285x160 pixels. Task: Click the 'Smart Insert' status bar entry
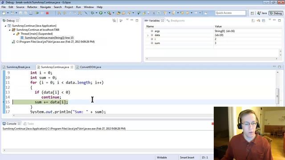[187, 157]
